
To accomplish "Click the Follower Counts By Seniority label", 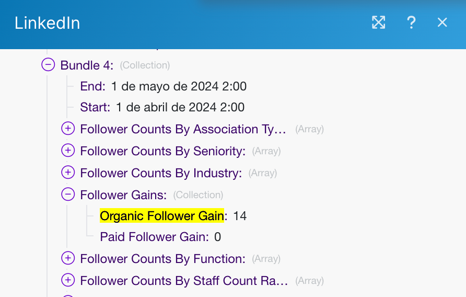I will tap(162, 151).
